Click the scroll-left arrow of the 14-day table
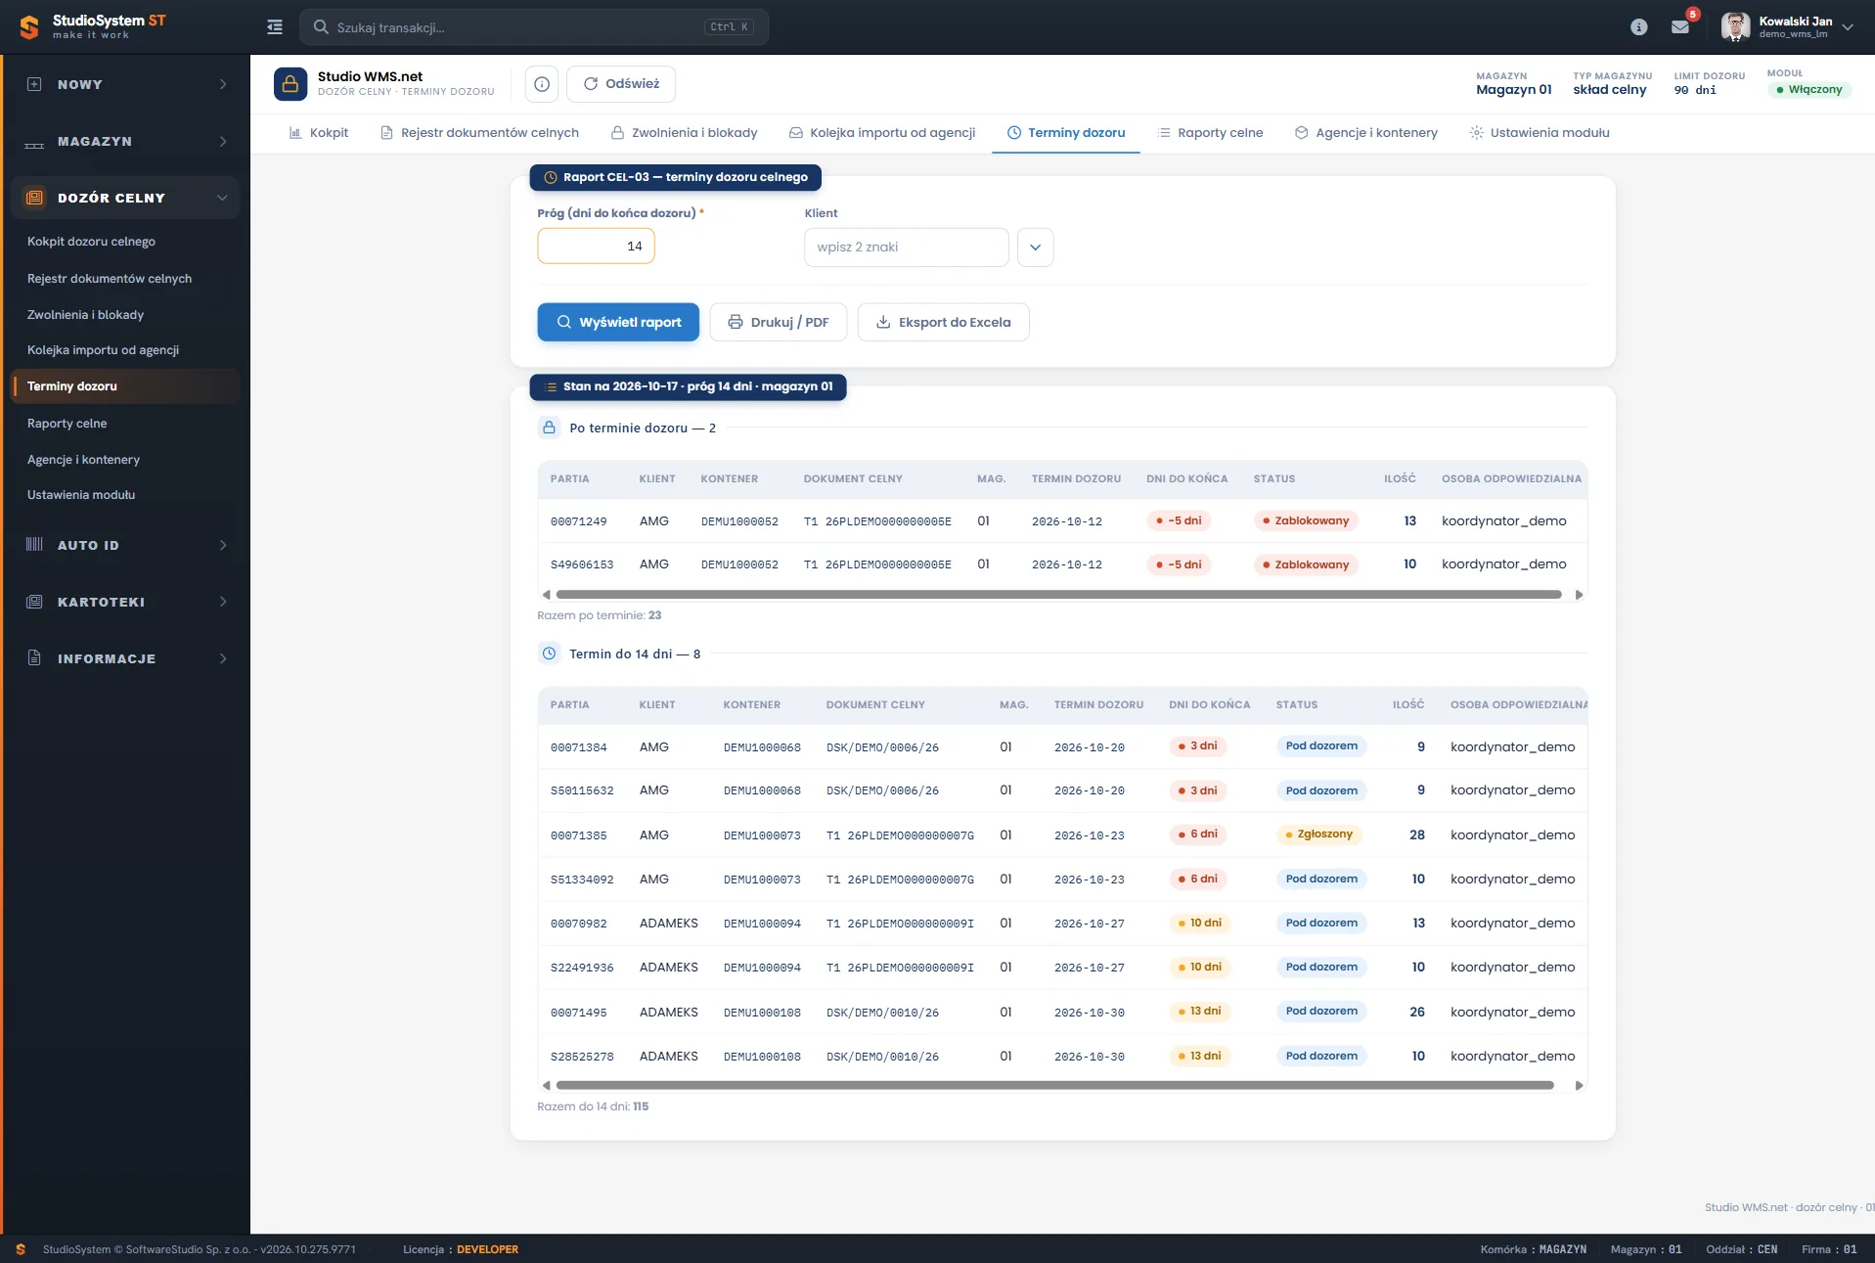Screen dimensions: 1875x1263 click(x=546, y=1086)
